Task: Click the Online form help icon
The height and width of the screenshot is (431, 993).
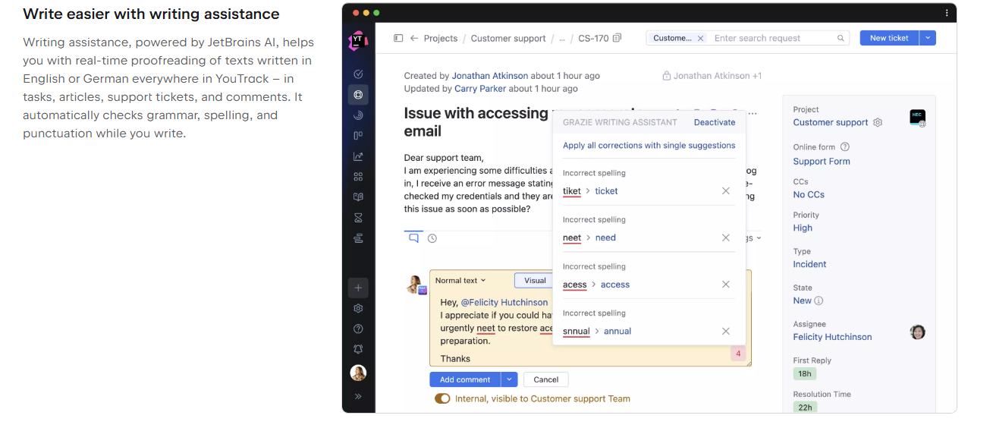Action: pos(845,147)
